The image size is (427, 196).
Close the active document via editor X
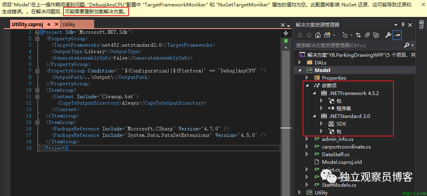coord(283,25)
